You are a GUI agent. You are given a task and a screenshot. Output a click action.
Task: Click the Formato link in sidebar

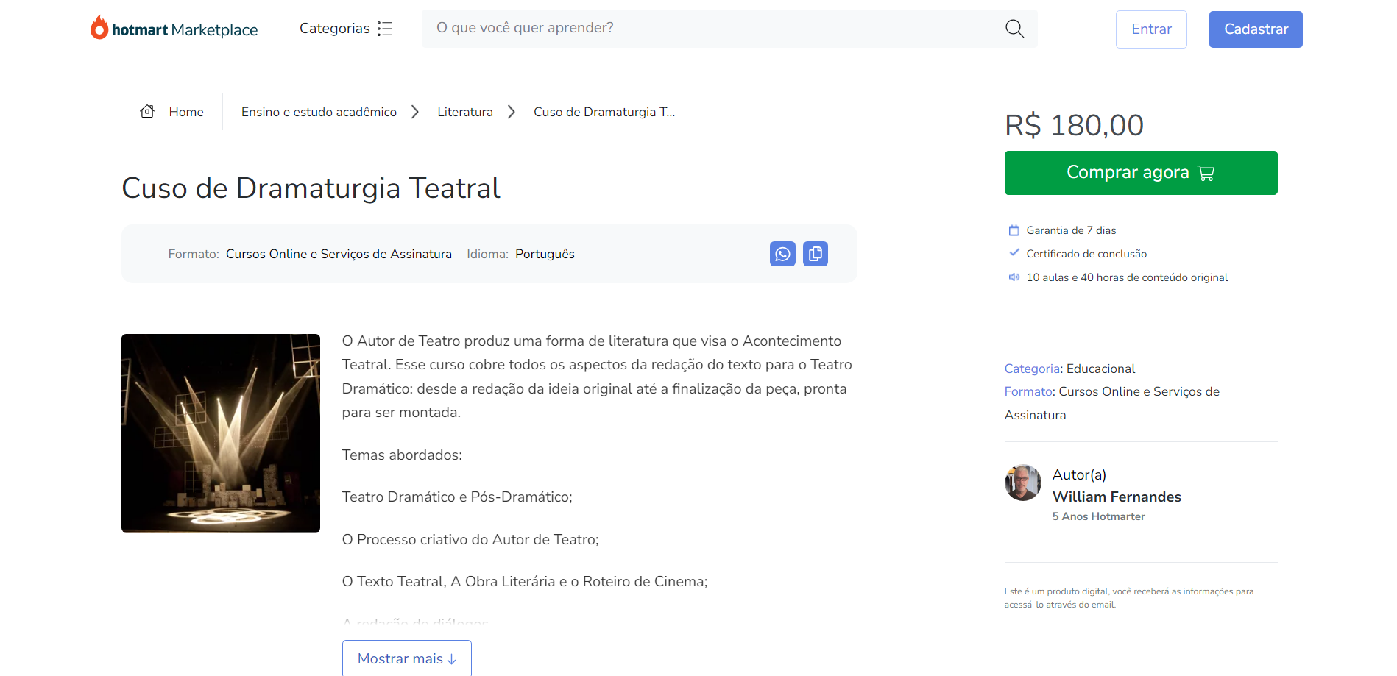point(1030,391)
